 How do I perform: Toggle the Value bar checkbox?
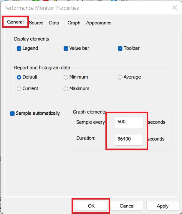point(66,49)
